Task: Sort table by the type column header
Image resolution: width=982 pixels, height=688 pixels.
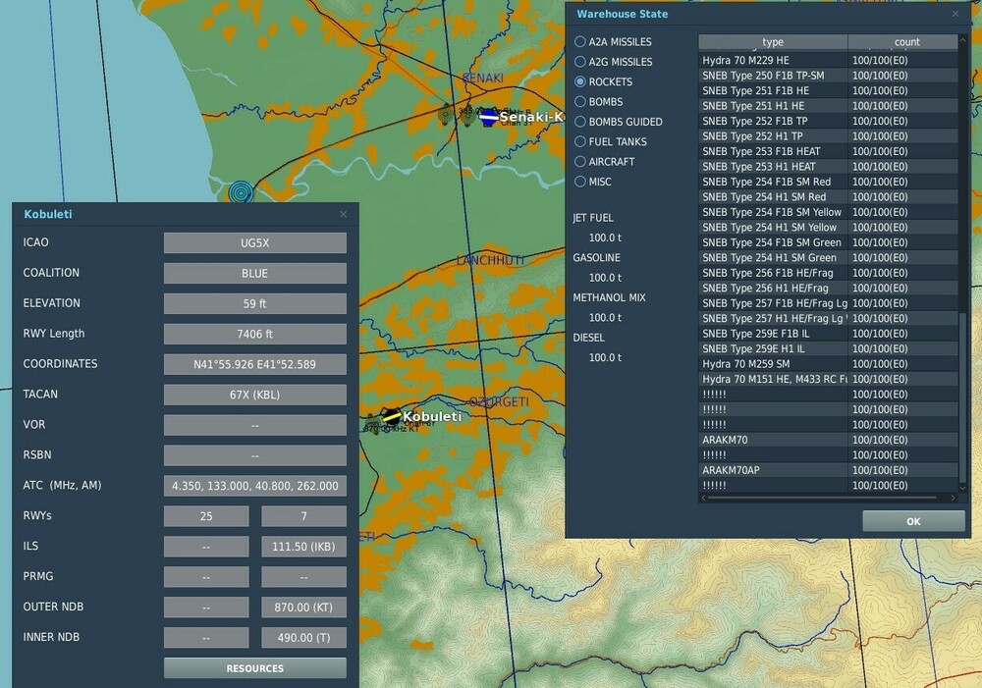Action: tap(773, 42)
